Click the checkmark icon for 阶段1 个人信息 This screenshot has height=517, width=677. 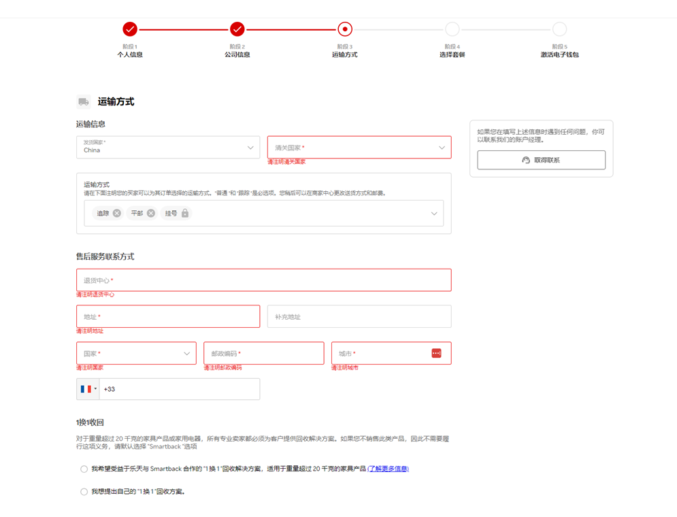pos(129,29)
